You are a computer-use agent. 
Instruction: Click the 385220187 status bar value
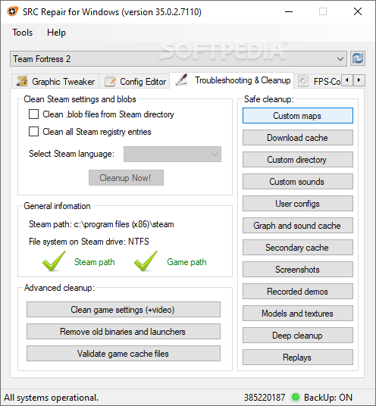265,397
